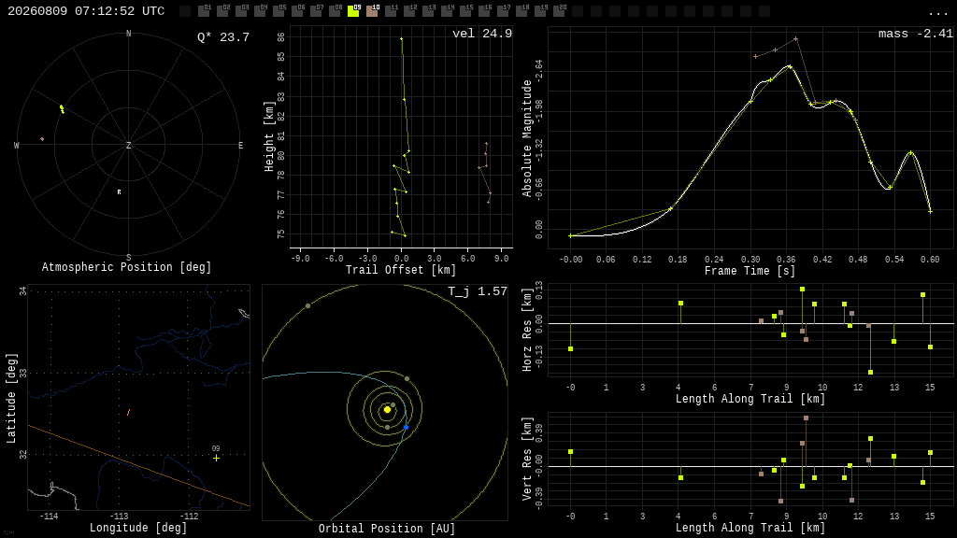Click the UTC timestamp at top left
957x538 pixels.
click(86, 11)
